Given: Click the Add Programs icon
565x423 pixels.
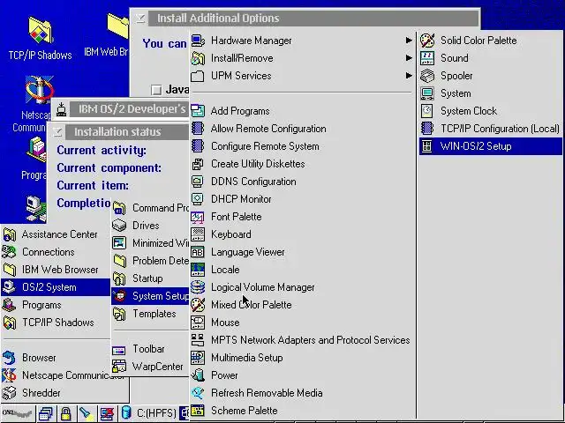Looking at the screenshot, I should [x=198, y=111].
